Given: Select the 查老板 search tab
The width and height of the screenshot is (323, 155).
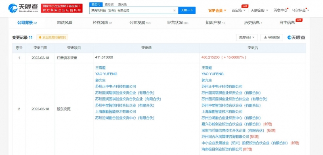Looking at the screenshot, I should tap(109, 4).
